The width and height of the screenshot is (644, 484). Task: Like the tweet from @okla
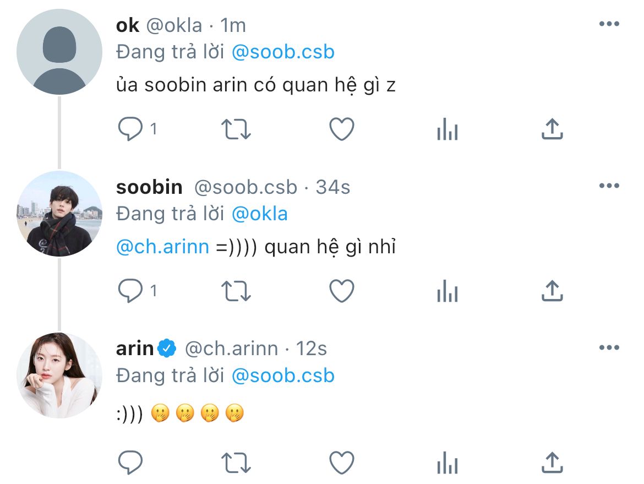point(341,129)
